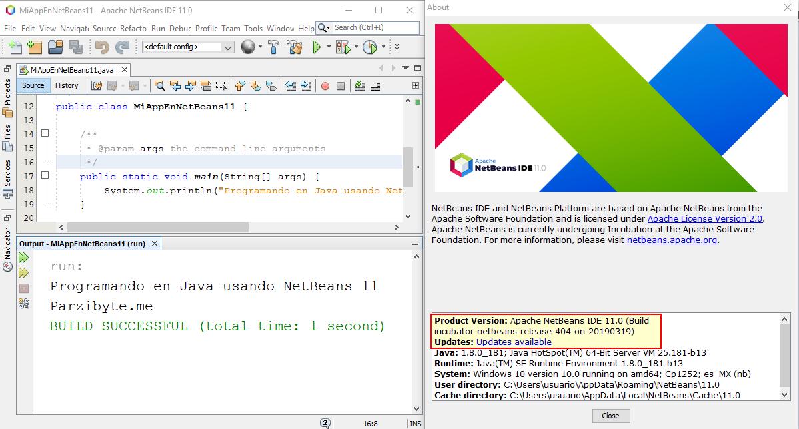The image size is (799, 429).
Task: Open the Run menu
Action: click(x=158, y=29)
